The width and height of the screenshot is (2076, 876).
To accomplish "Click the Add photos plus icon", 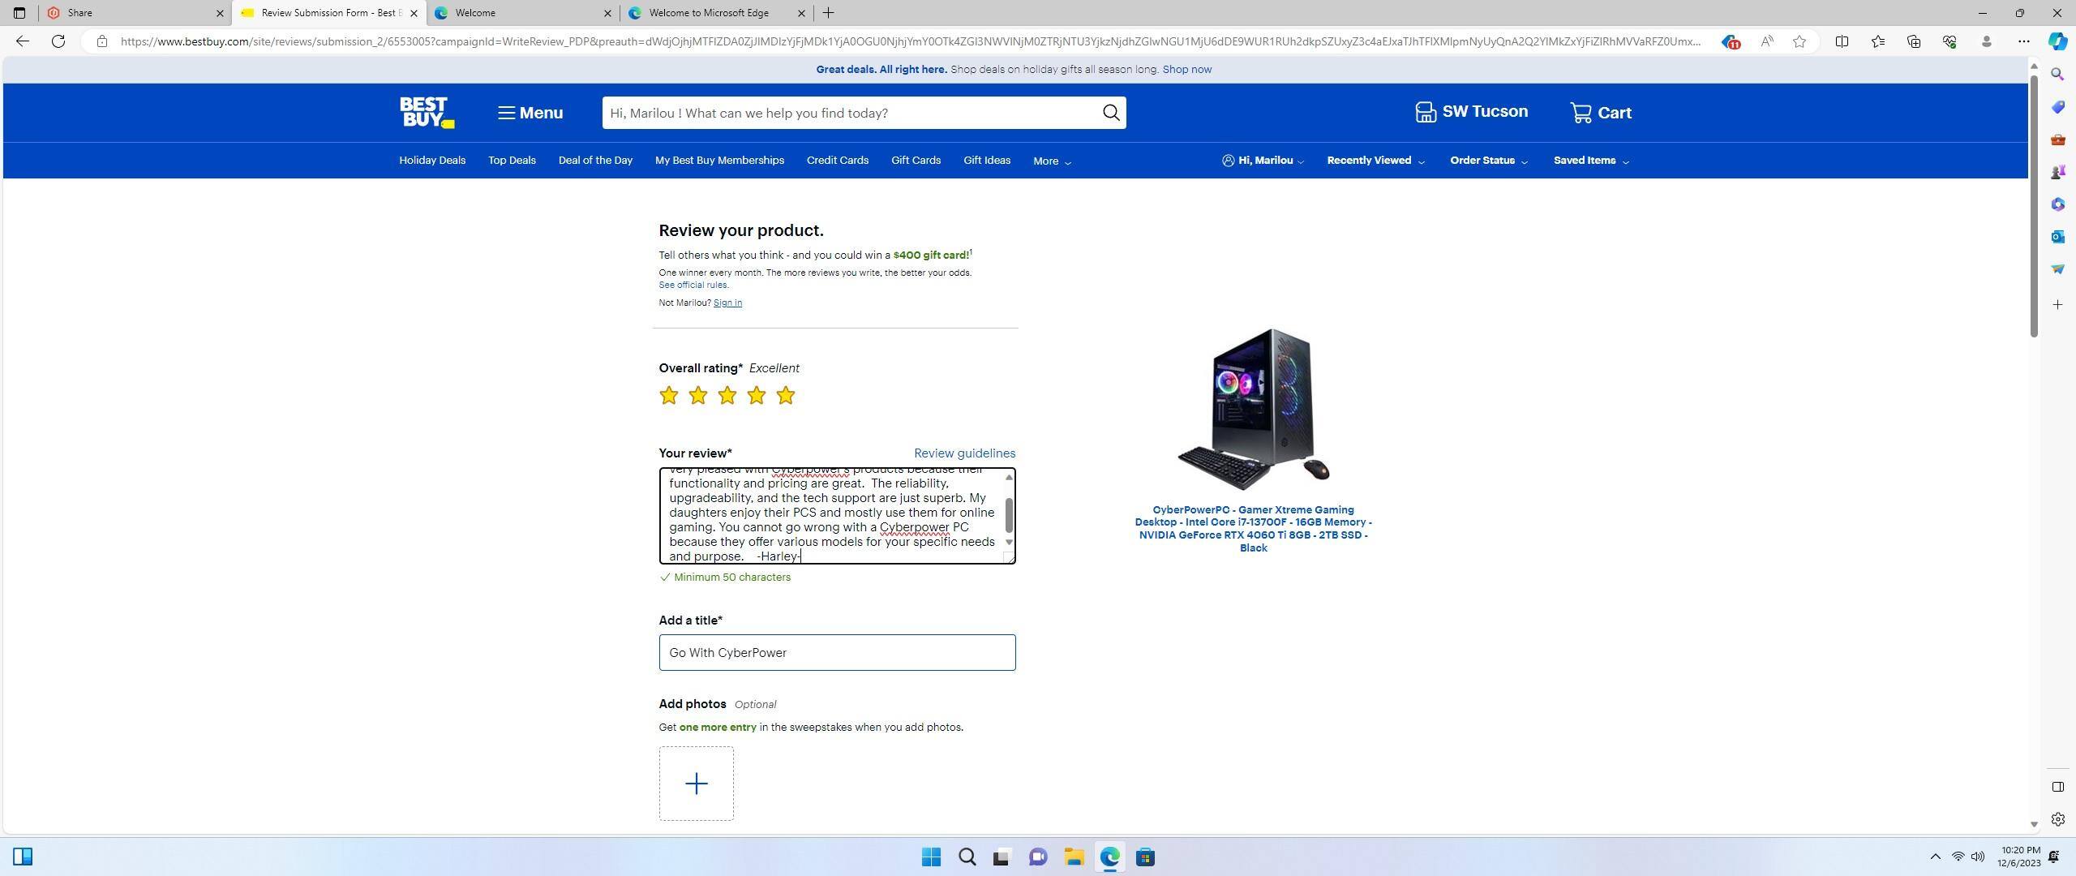I will pyautogui.click(x=696, y=783).
